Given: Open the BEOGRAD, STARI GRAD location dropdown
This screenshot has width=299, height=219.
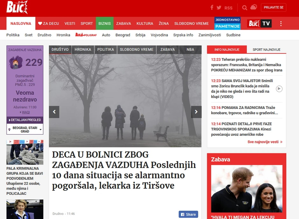Looking at the screenshot, I should pyautogui.click(x=25, y=129).
